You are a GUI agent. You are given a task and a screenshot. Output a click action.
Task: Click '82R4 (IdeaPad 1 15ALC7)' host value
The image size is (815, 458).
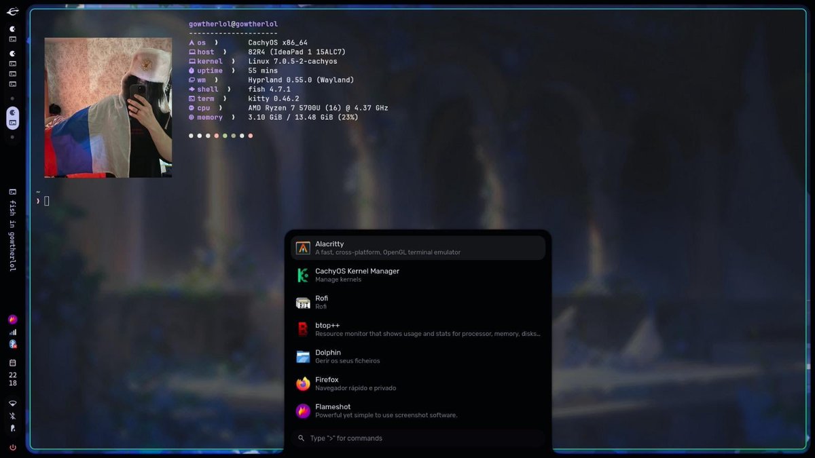pos(297,52)
